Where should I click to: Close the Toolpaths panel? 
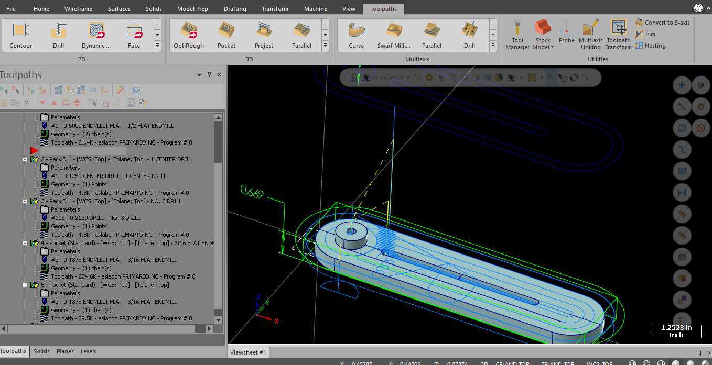click(219, 75)
